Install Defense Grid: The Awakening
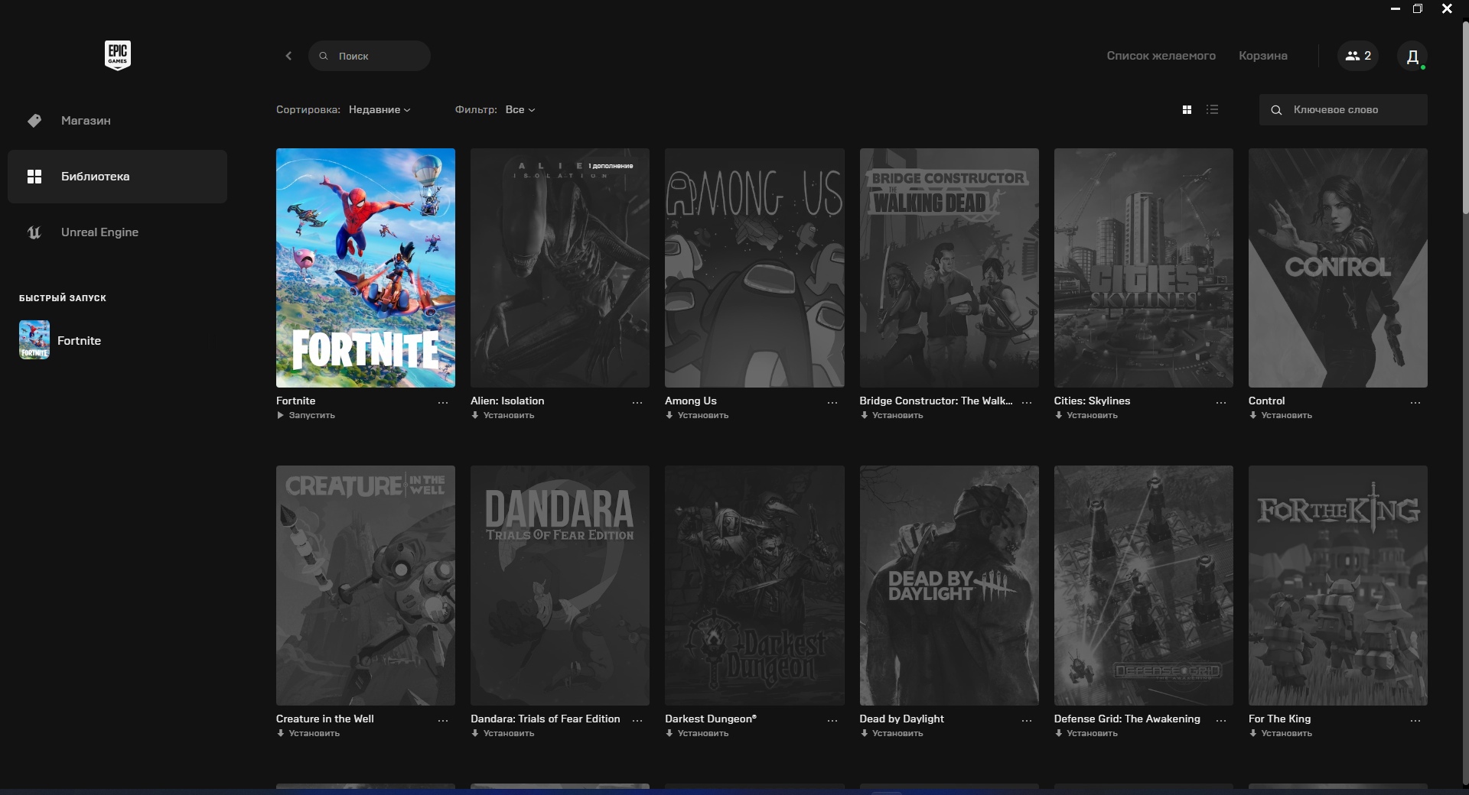 tap(1086, 734)
